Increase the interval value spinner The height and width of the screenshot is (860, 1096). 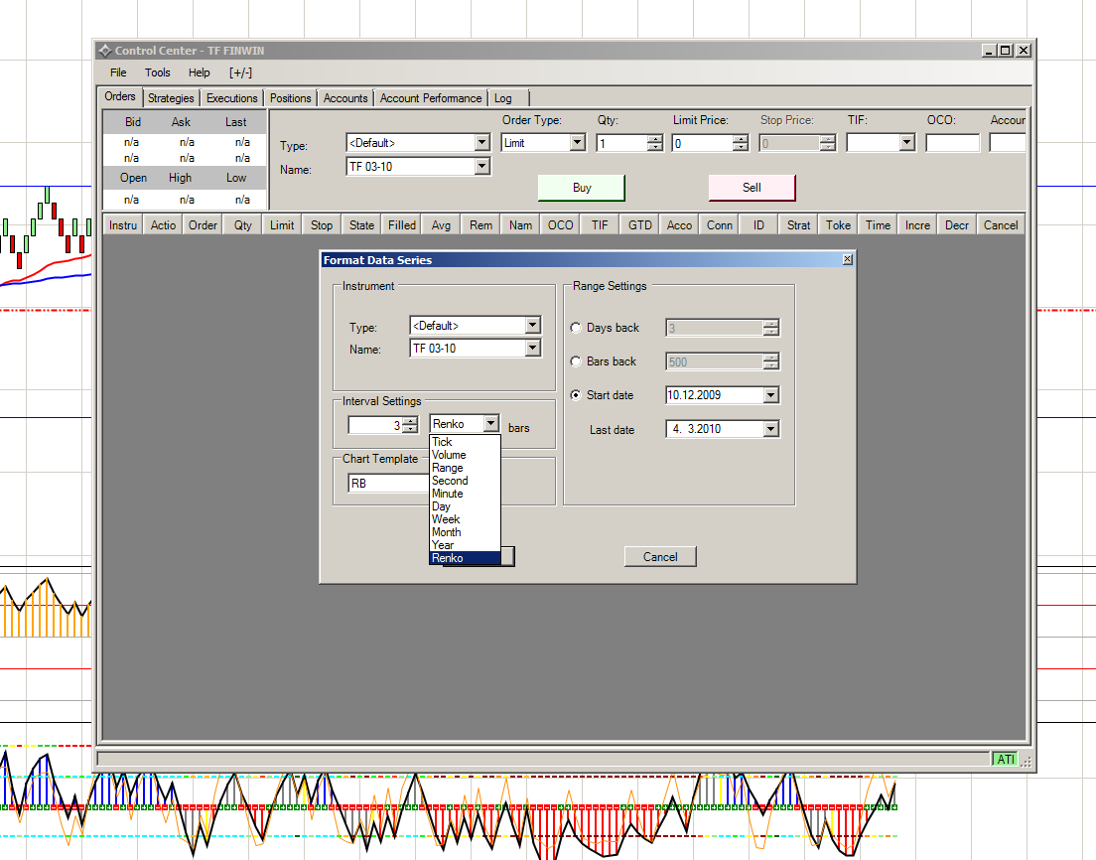click(410, 420)
